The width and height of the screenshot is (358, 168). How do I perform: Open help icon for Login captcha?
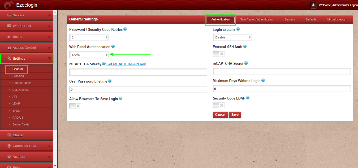[x=238, y=29]
